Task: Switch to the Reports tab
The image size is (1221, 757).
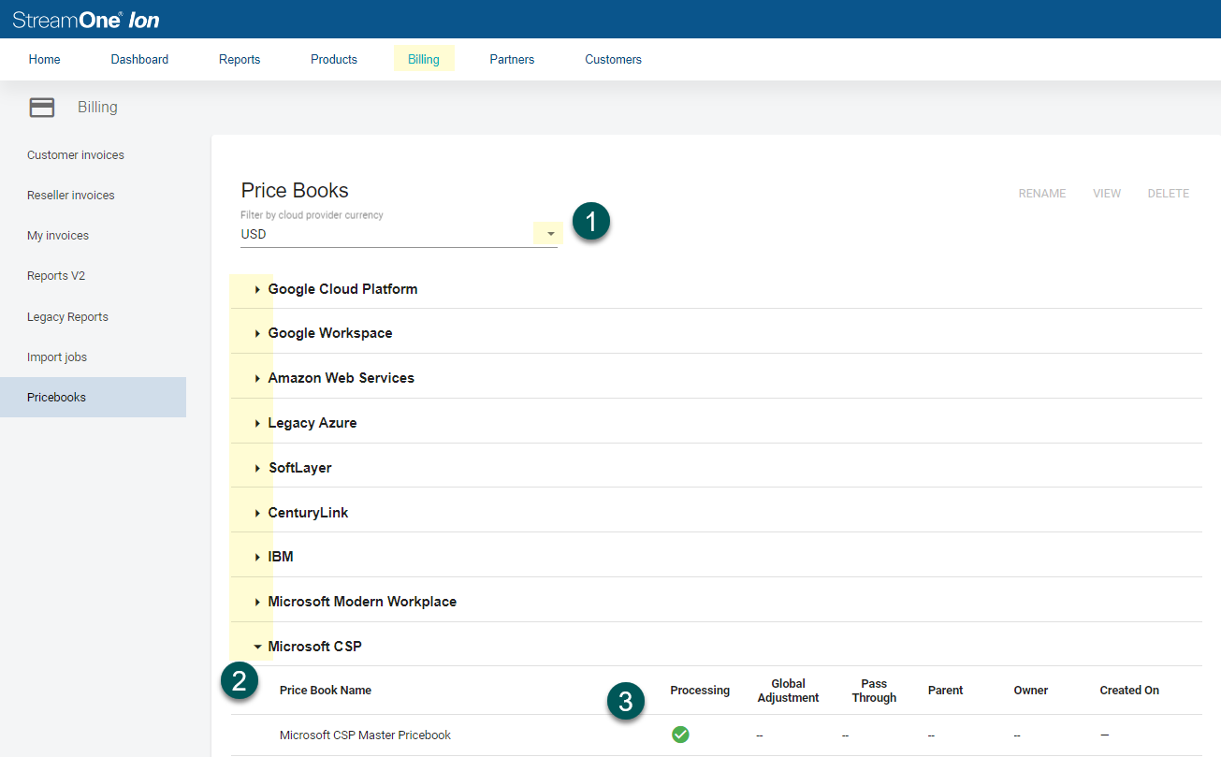Action: (240, 59)
